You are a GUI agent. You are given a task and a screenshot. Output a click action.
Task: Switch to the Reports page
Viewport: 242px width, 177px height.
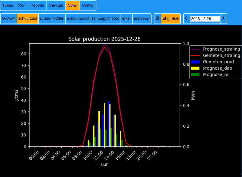tap(37, 5)
